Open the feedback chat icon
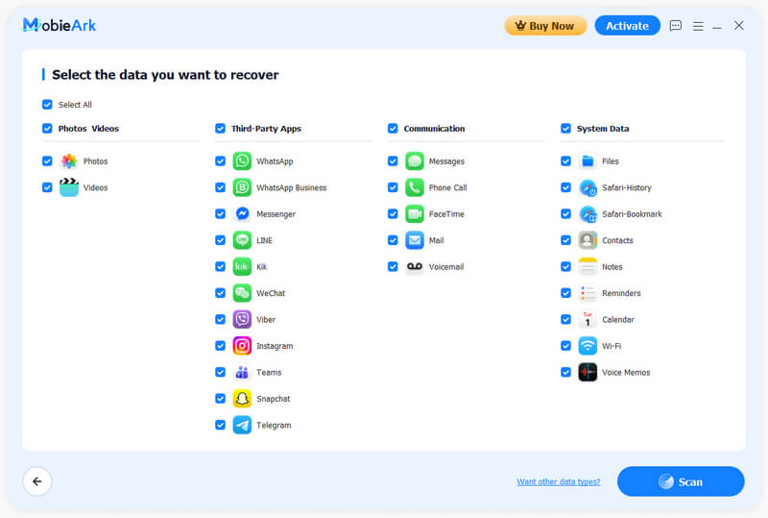768x518 pixels. coord(676,26)
